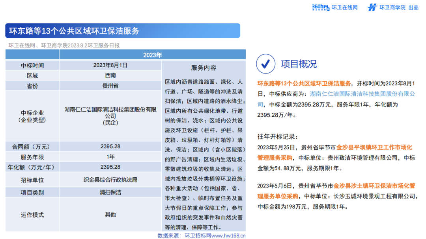This screenshot has width=426, height=239.
Task: Click the 360hw 环卫在线网 logo
Action: click(335, 7)
